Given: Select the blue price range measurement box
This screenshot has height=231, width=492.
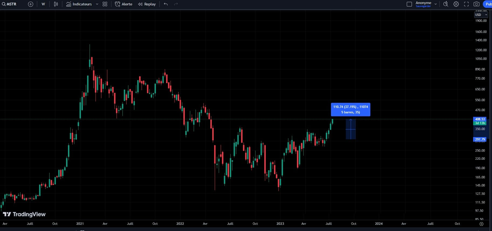Looking at the screenshot, I should tap(351, 129).
